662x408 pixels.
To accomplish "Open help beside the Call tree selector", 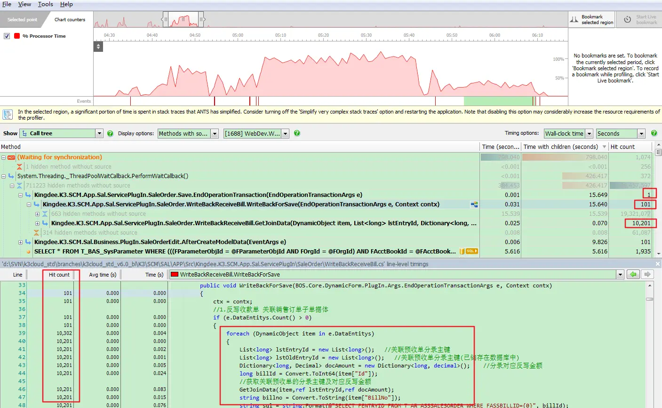I will click(110, 133).
